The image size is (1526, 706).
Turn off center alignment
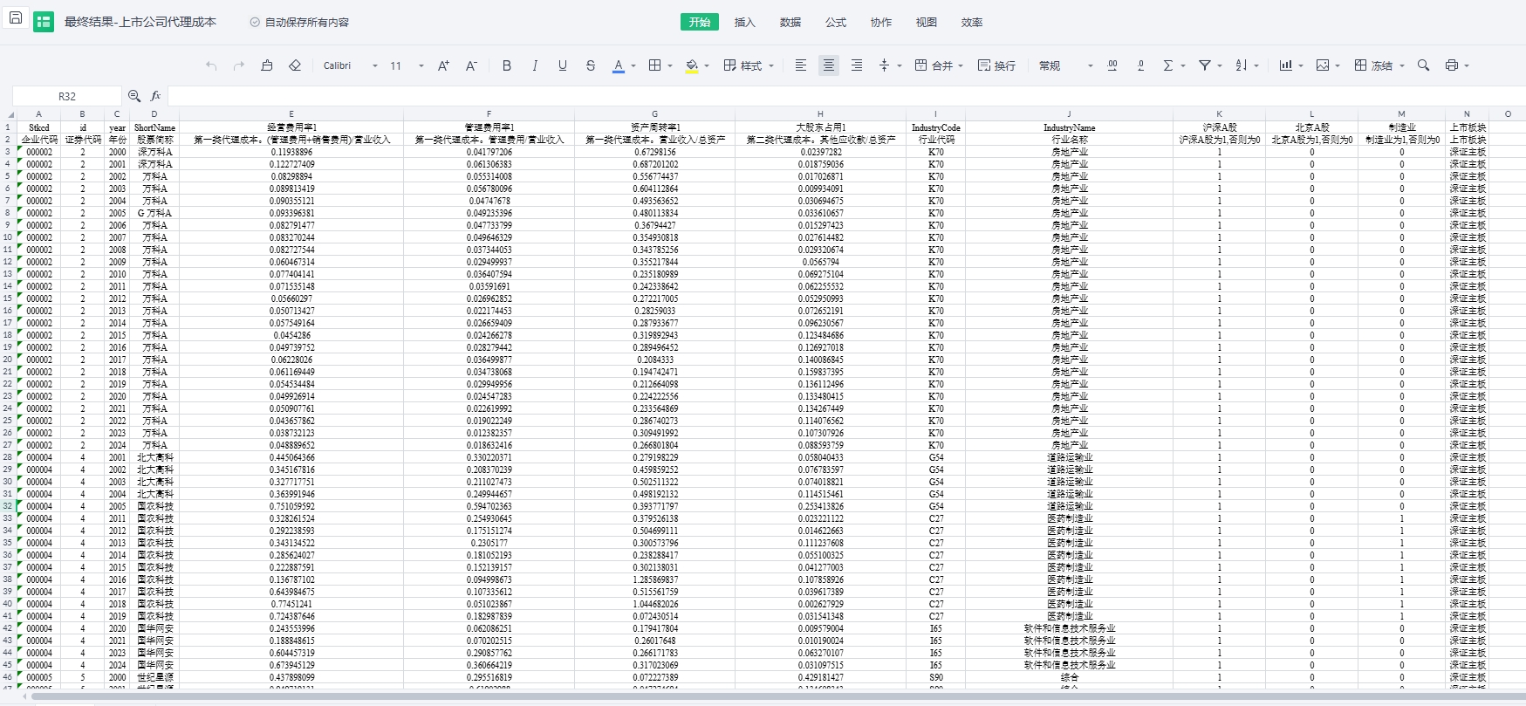(x=828, y=65)
